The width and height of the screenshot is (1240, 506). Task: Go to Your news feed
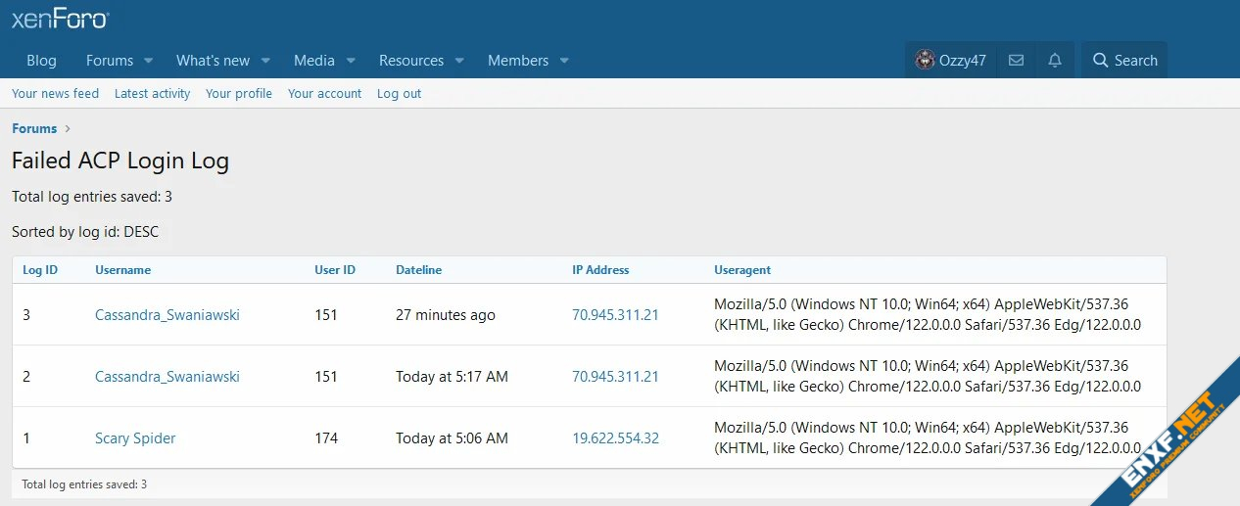point(55,94)
